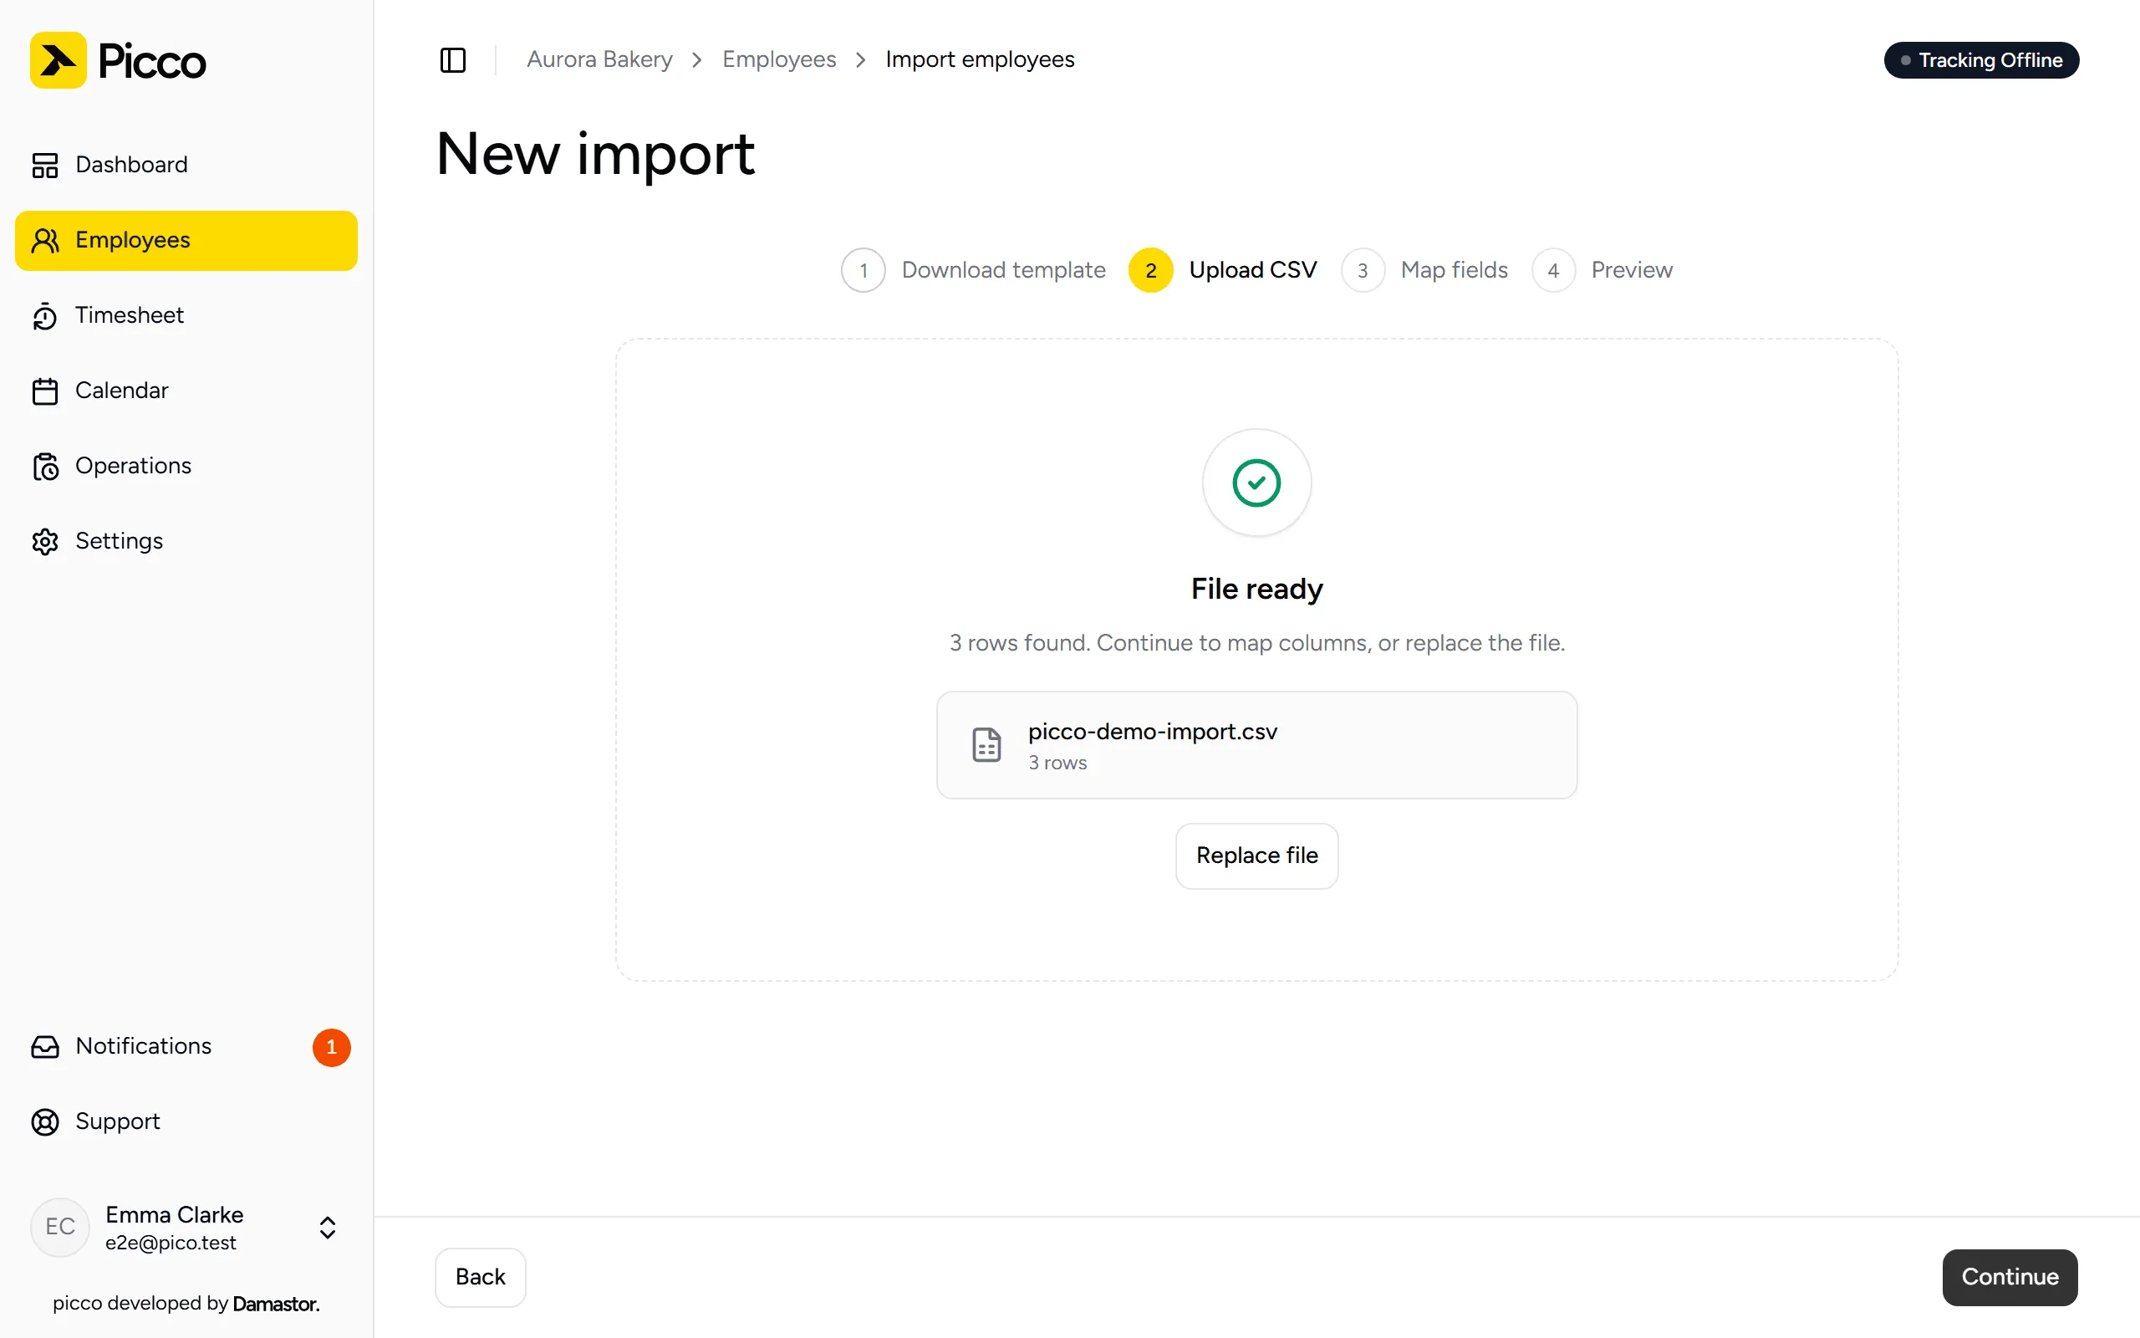Click the Picco logo icon
This screenshot has height=1338, width=2140.
tap(59, 60)
